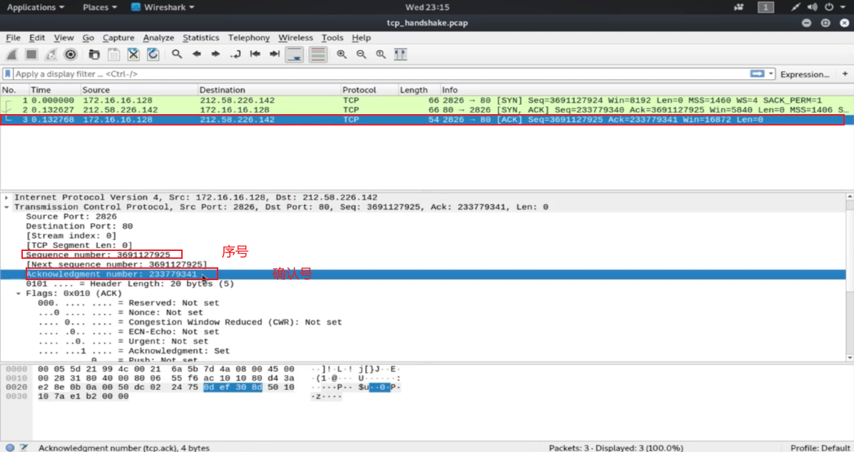Reload this capture file icon
This screenshot has height=452, width=854.
pyautogui.click(x=153, y=54)
